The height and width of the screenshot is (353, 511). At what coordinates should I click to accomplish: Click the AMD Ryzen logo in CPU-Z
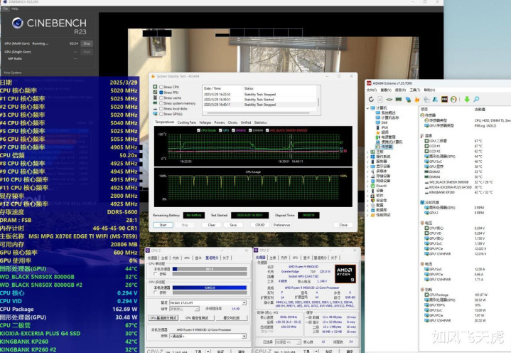point(345,273)
